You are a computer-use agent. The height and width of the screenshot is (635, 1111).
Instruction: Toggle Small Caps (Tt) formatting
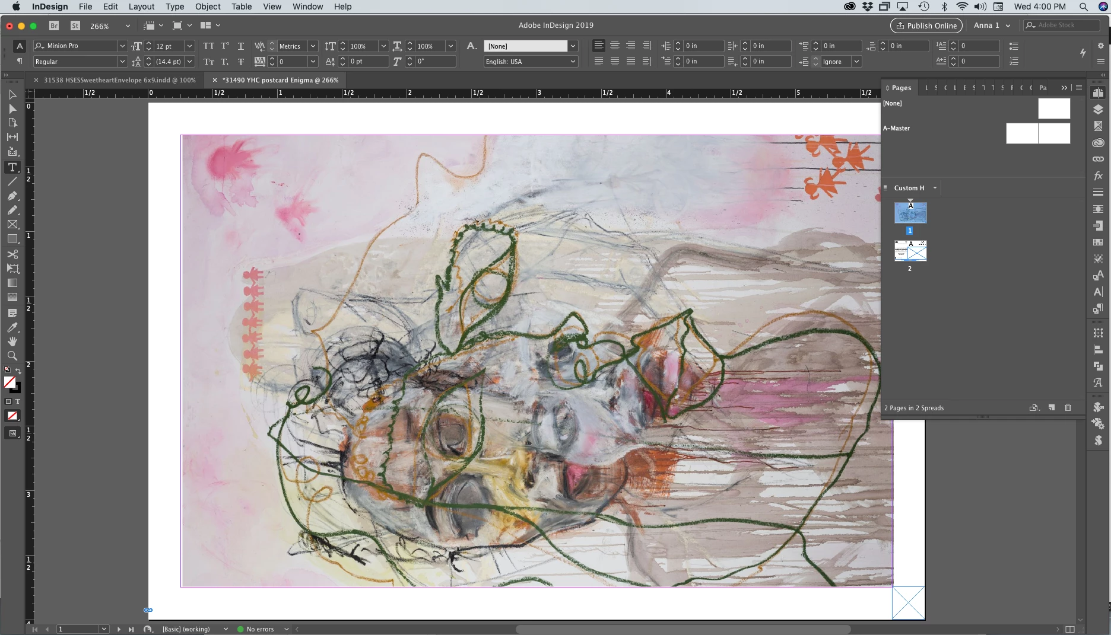coord(209,62)
